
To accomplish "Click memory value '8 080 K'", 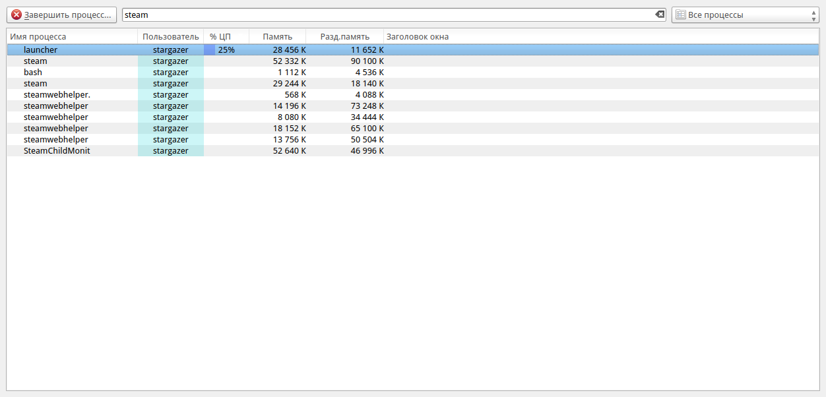I will tap(292, 117).
